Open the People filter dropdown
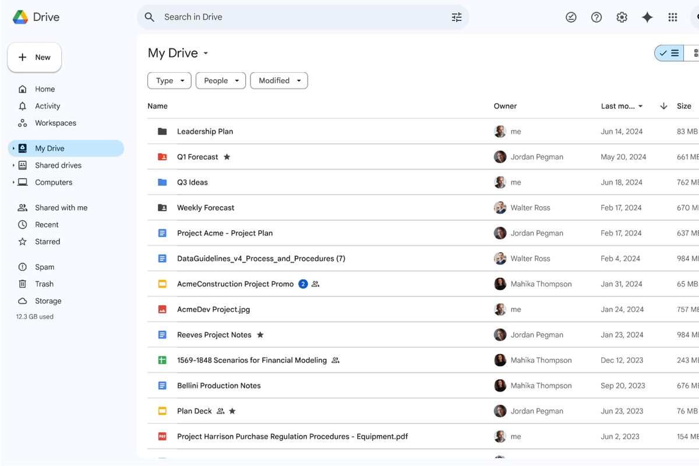The image size is (699, 466). [x=221, y=81]
